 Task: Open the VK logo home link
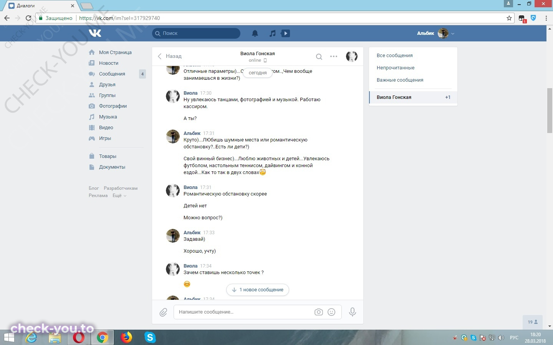pos(95,33)
